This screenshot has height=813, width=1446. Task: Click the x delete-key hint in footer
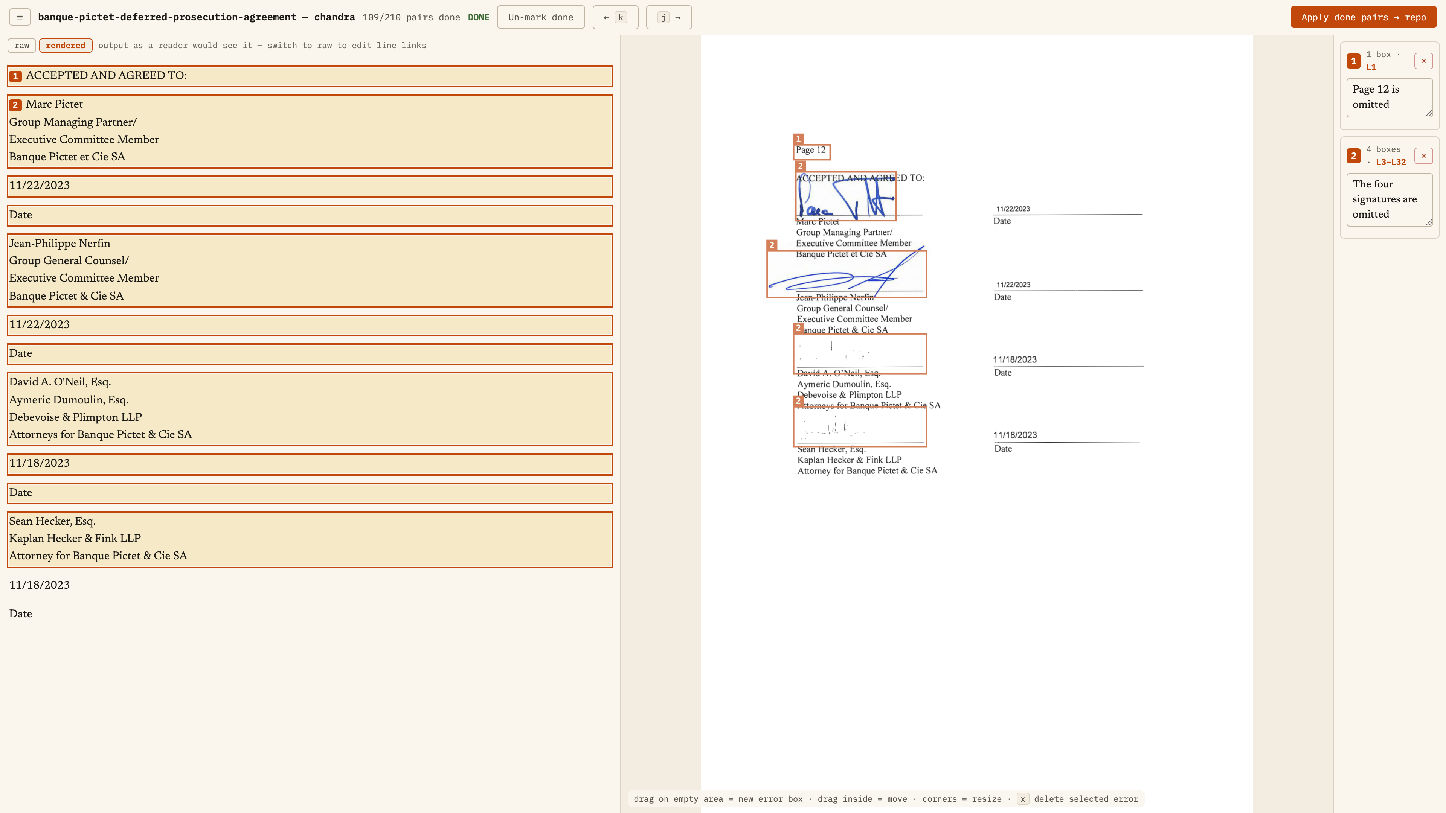(1023, 799)
